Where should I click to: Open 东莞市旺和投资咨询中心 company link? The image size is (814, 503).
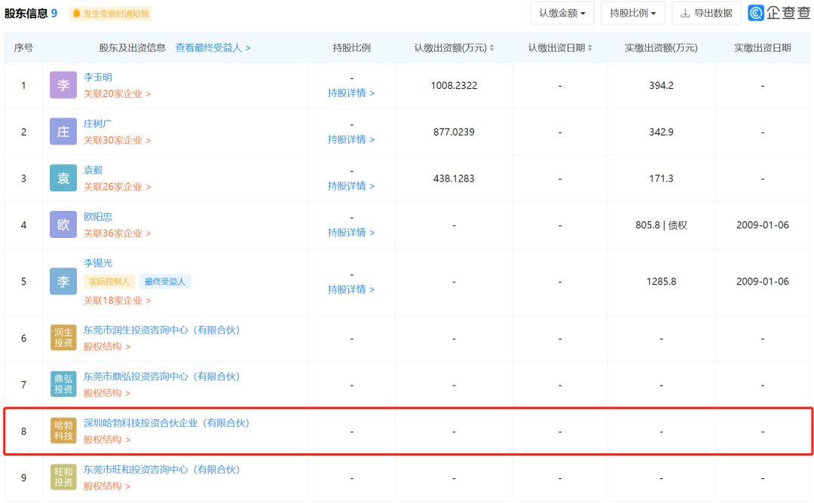161,469
